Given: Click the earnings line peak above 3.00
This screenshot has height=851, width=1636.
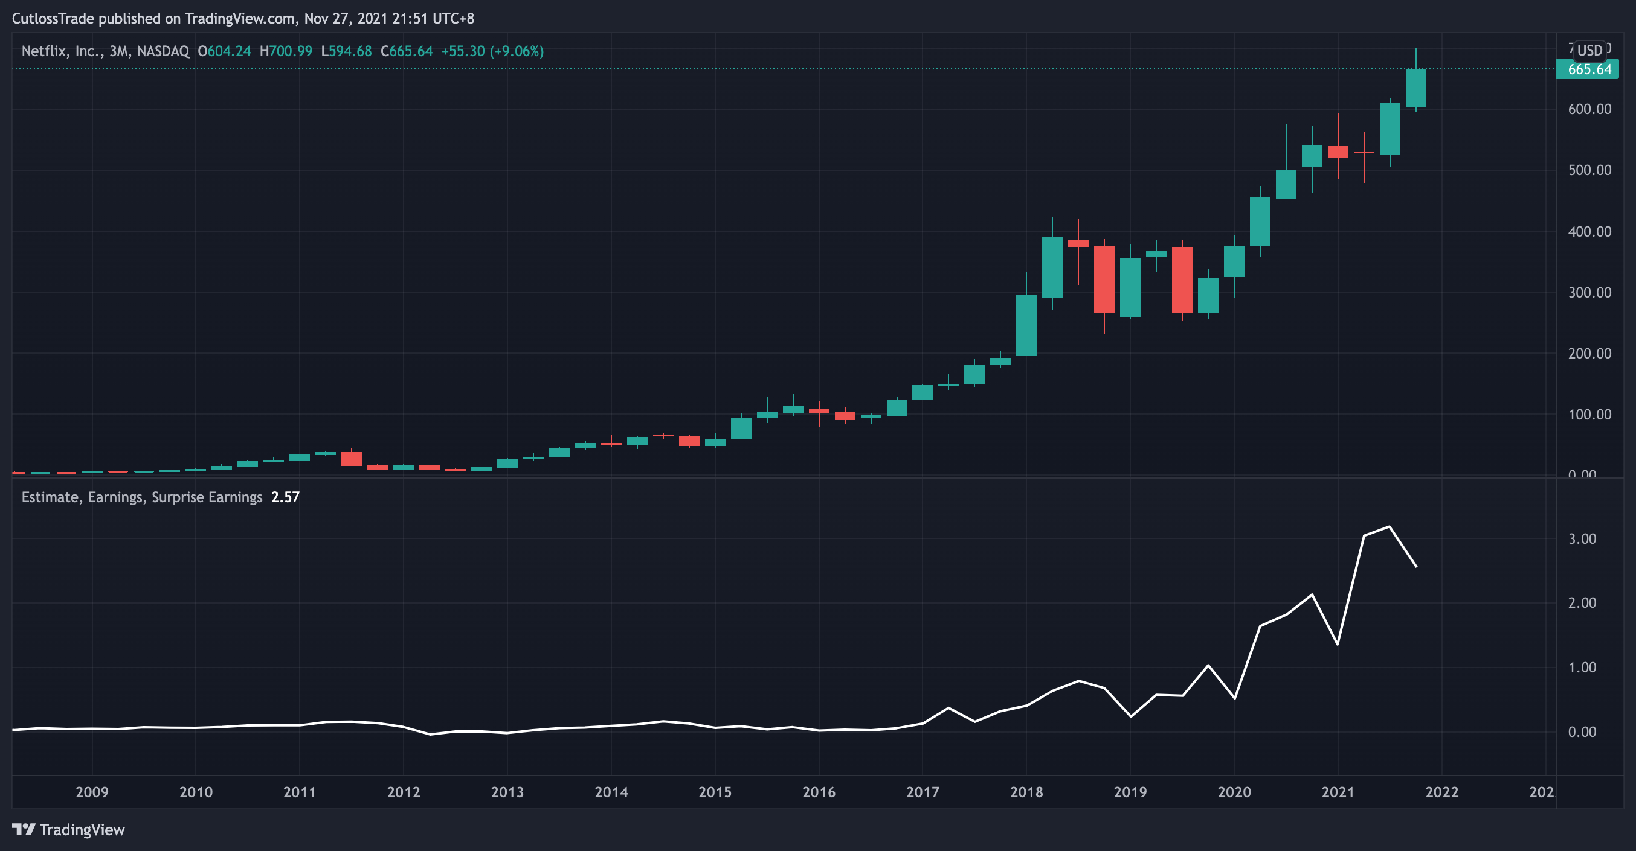Looking at the screenshot, I should 1390,527.
